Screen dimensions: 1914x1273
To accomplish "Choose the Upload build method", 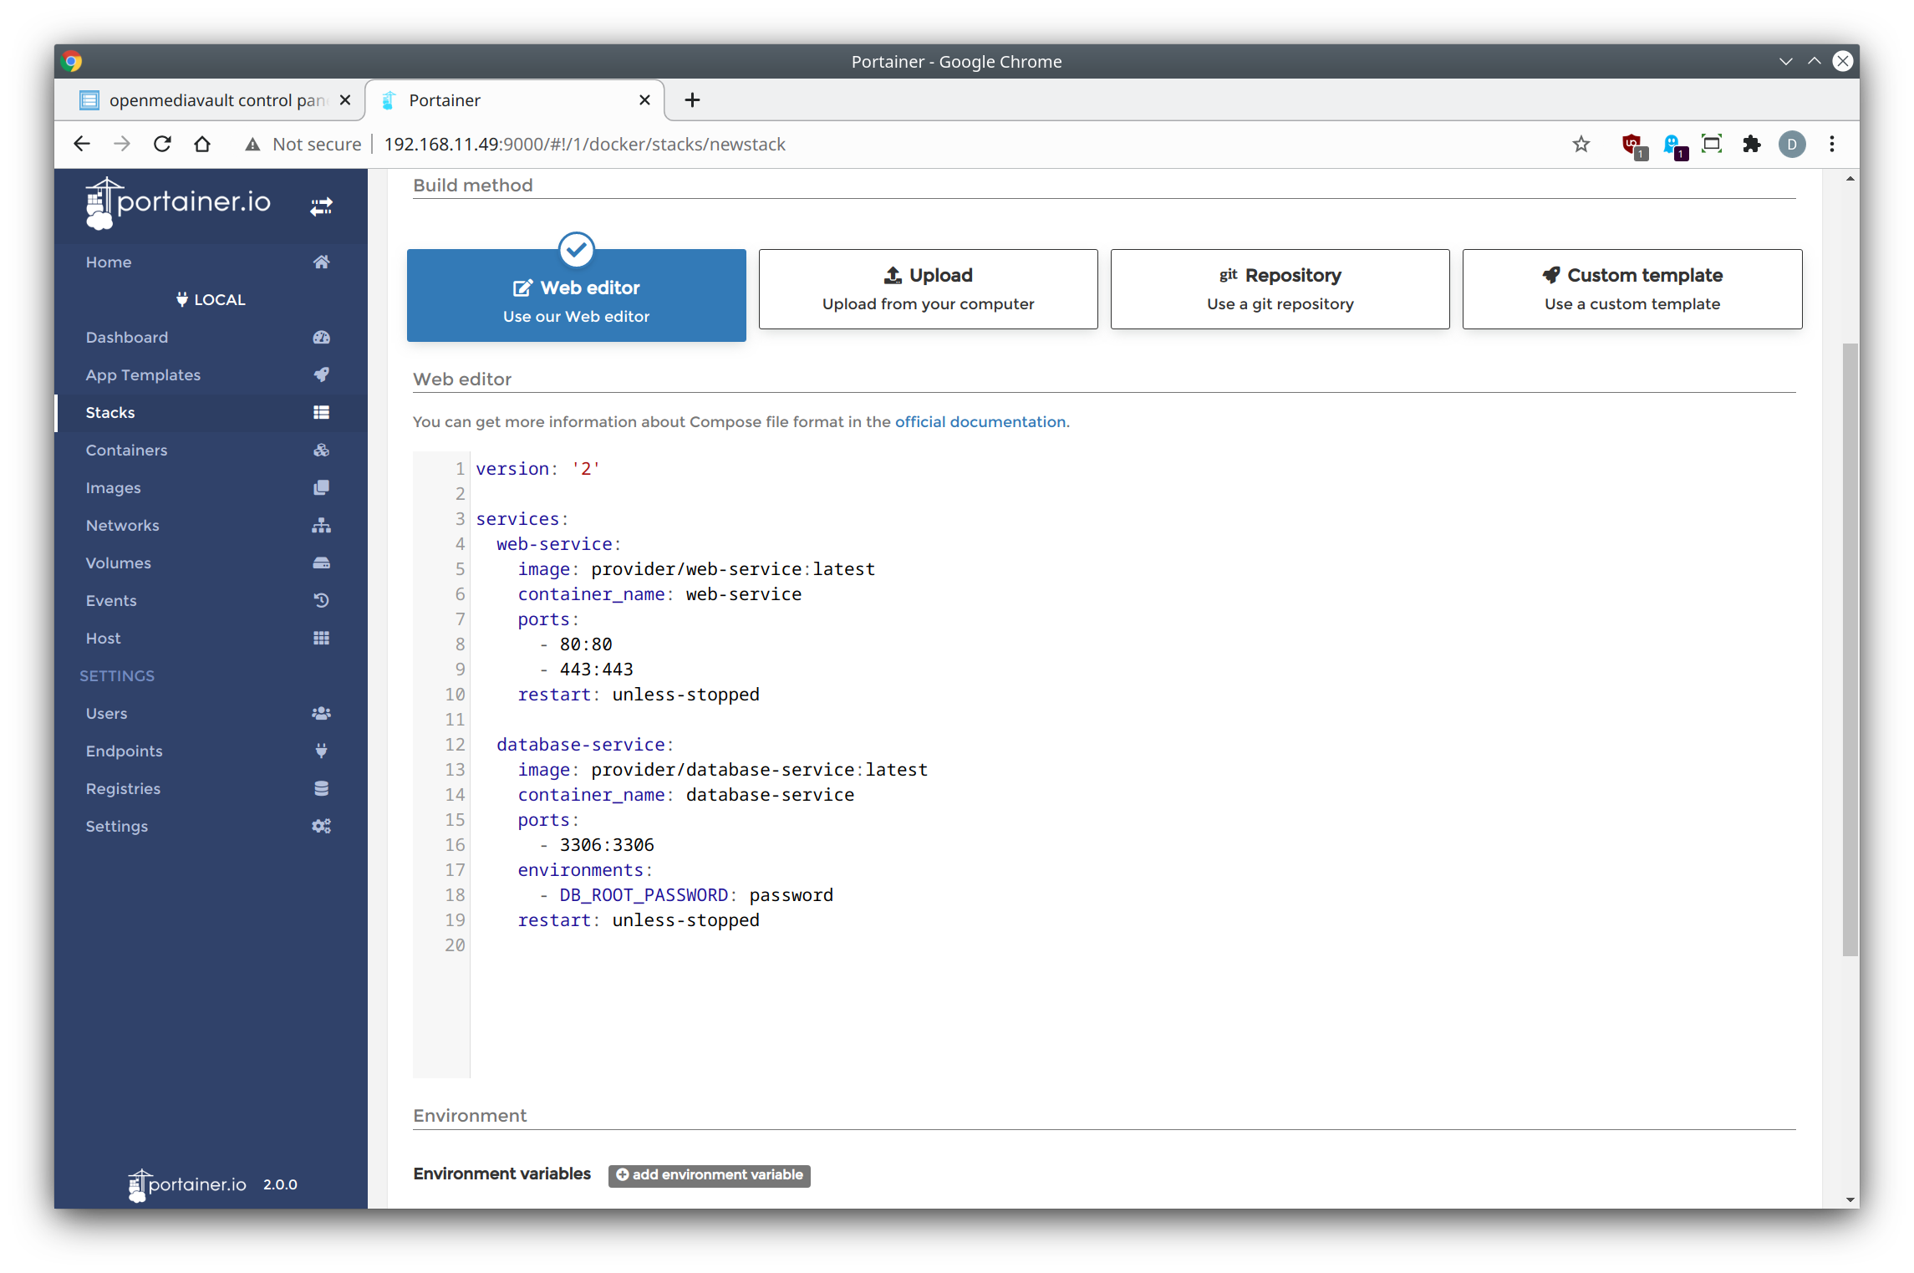I will pyautogui.click(x=928, y=289).
